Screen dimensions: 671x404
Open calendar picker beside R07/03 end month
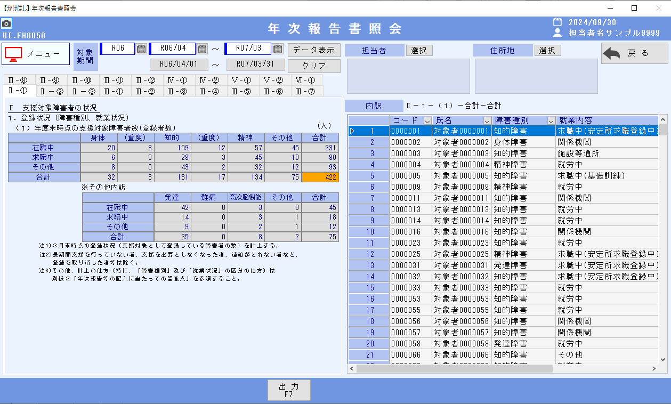[278, 49]
